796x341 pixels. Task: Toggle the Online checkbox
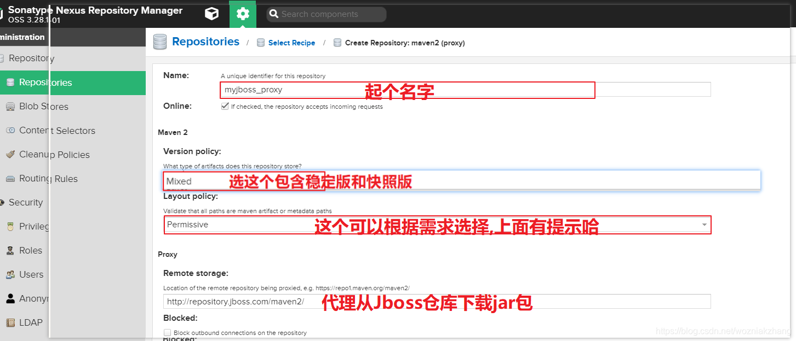pyautogui.click(x=225, y=107)
